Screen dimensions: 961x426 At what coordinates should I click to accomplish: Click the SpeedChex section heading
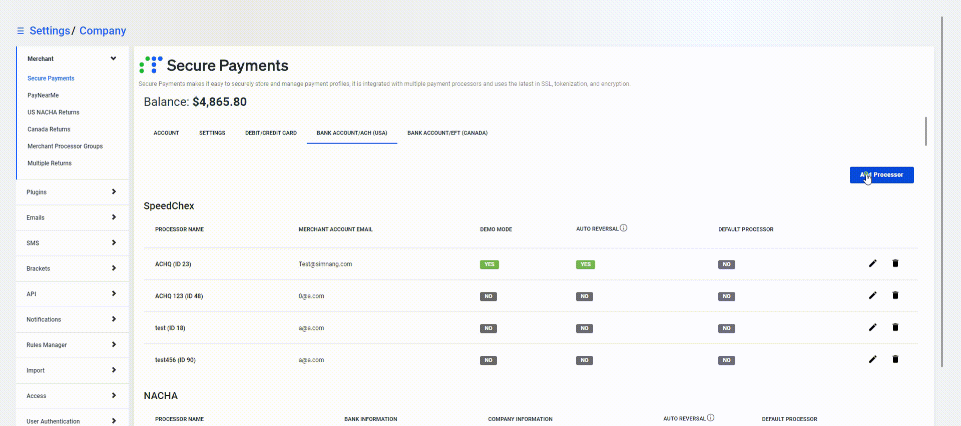[x=169, y=206]
